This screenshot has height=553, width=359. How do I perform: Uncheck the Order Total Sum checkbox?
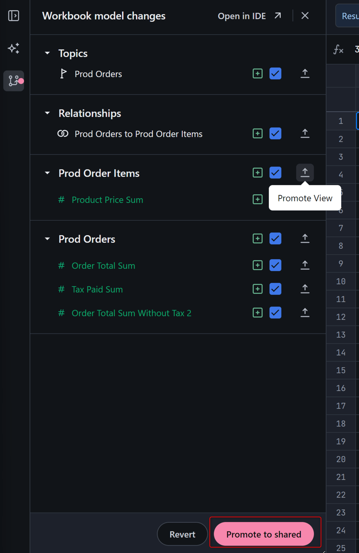275,265
